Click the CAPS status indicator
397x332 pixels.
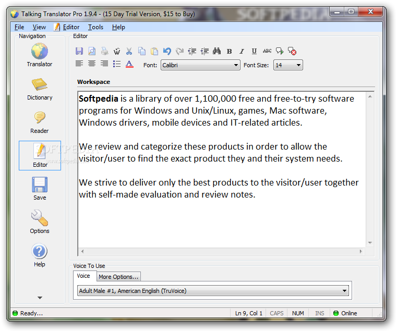coord(276,313)
